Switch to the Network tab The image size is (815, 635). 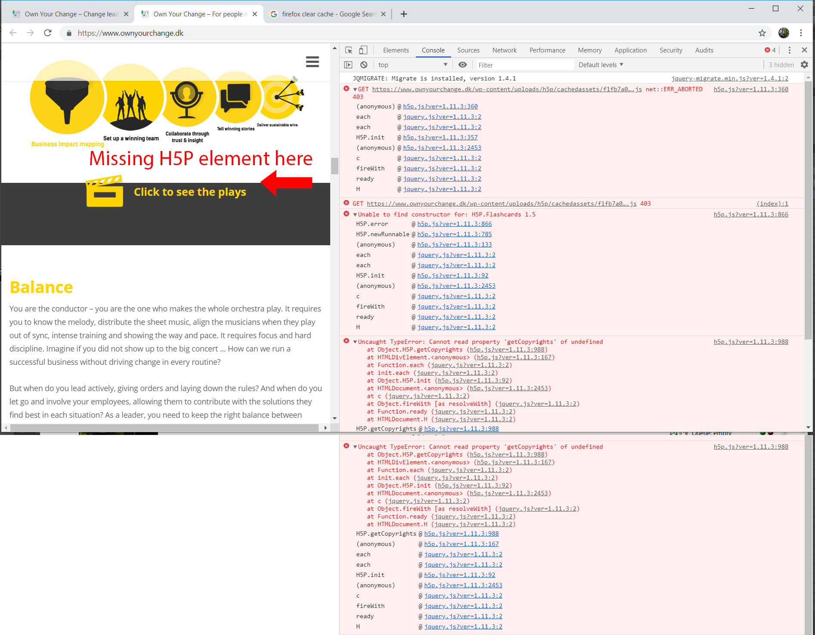(x=504, y=50)
